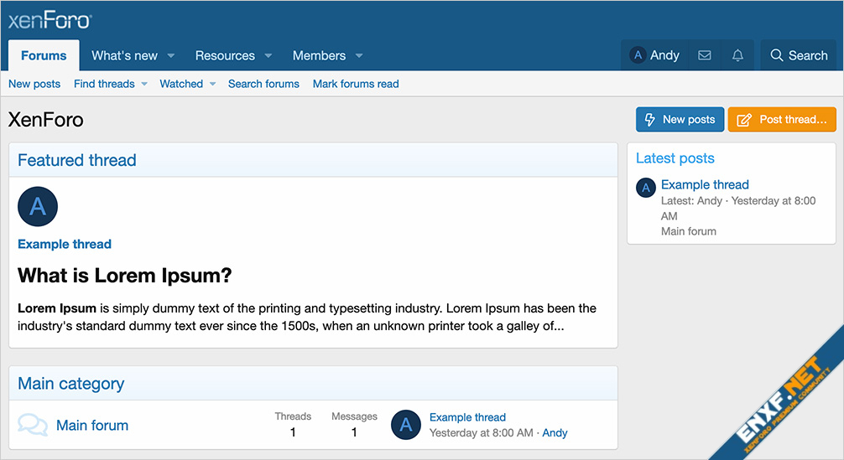This screenshot has width=844, height=460.
Task: Open the inbox envelope icon
Action: pyautogui.click(x=705, y=55)
